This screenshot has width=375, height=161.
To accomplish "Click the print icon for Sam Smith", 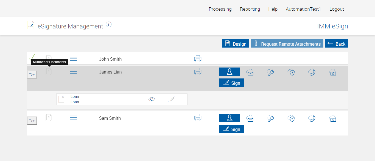I will pyautogui.click(x=198, y=118).
